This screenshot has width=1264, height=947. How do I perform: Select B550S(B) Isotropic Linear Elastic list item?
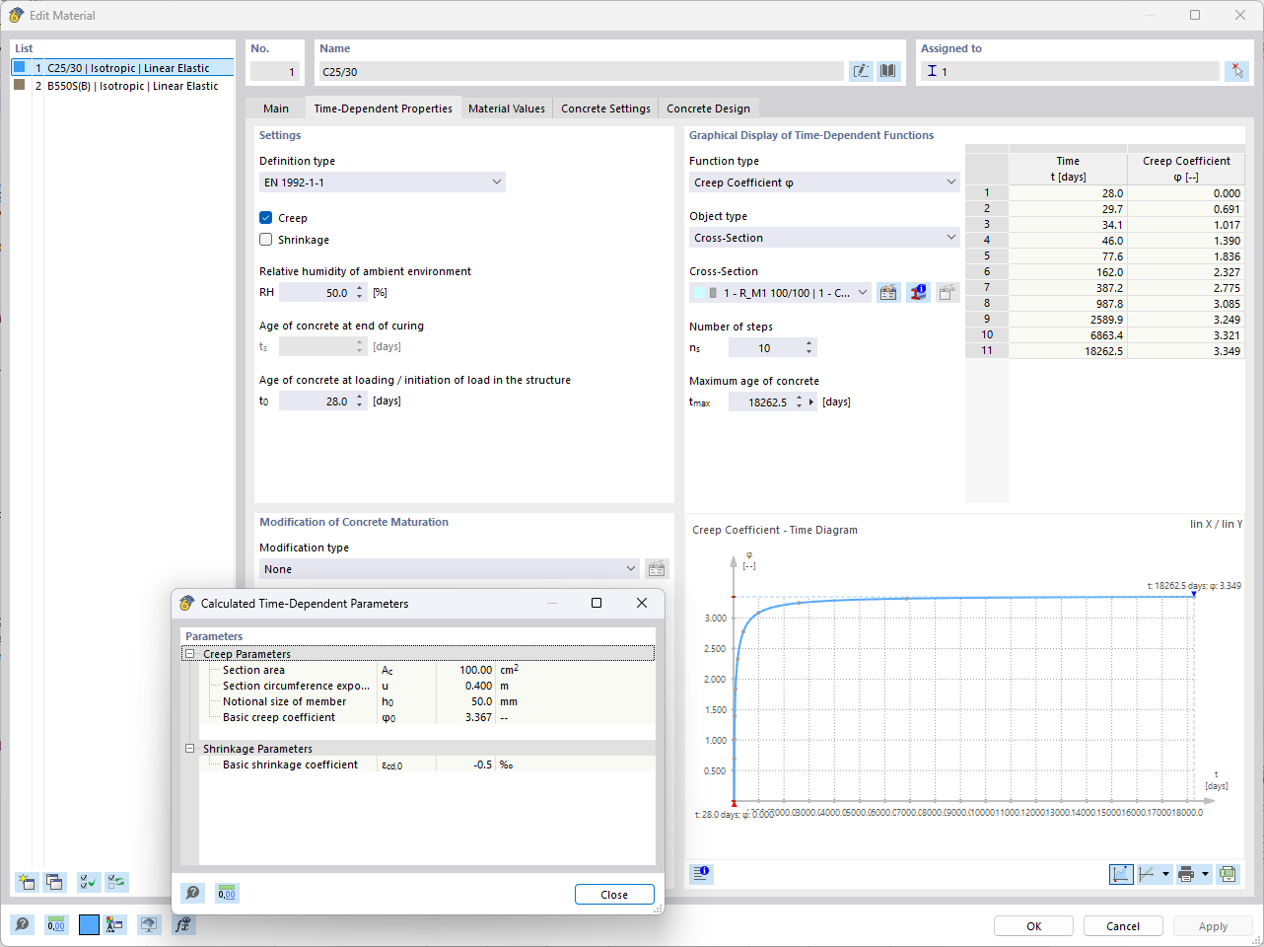click(x=123, y=86)
